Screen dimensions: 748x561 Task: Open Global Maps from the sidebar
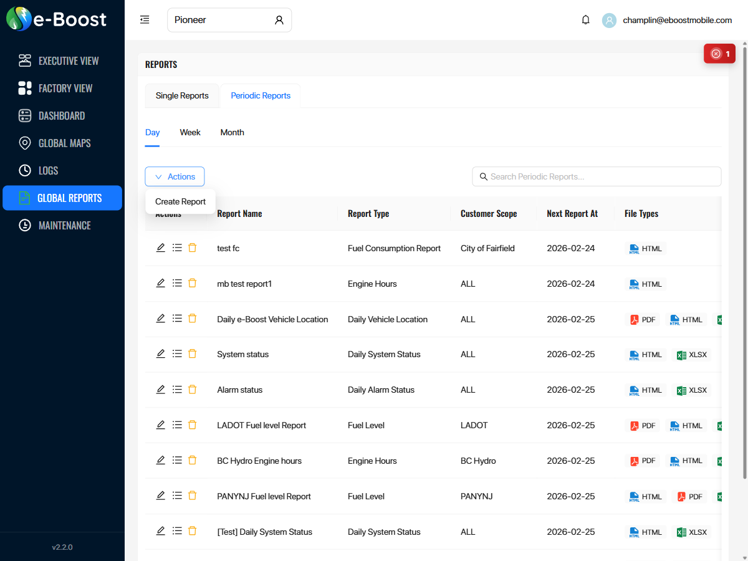point(25,143)
